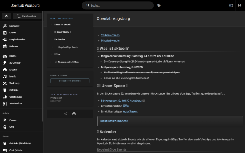Expand 'Was ist aktuell?' contents chevron
This screenshot has width=245, height=153.
coord(51,24)
